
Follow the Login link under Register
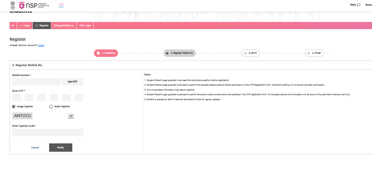pos(41,45)
